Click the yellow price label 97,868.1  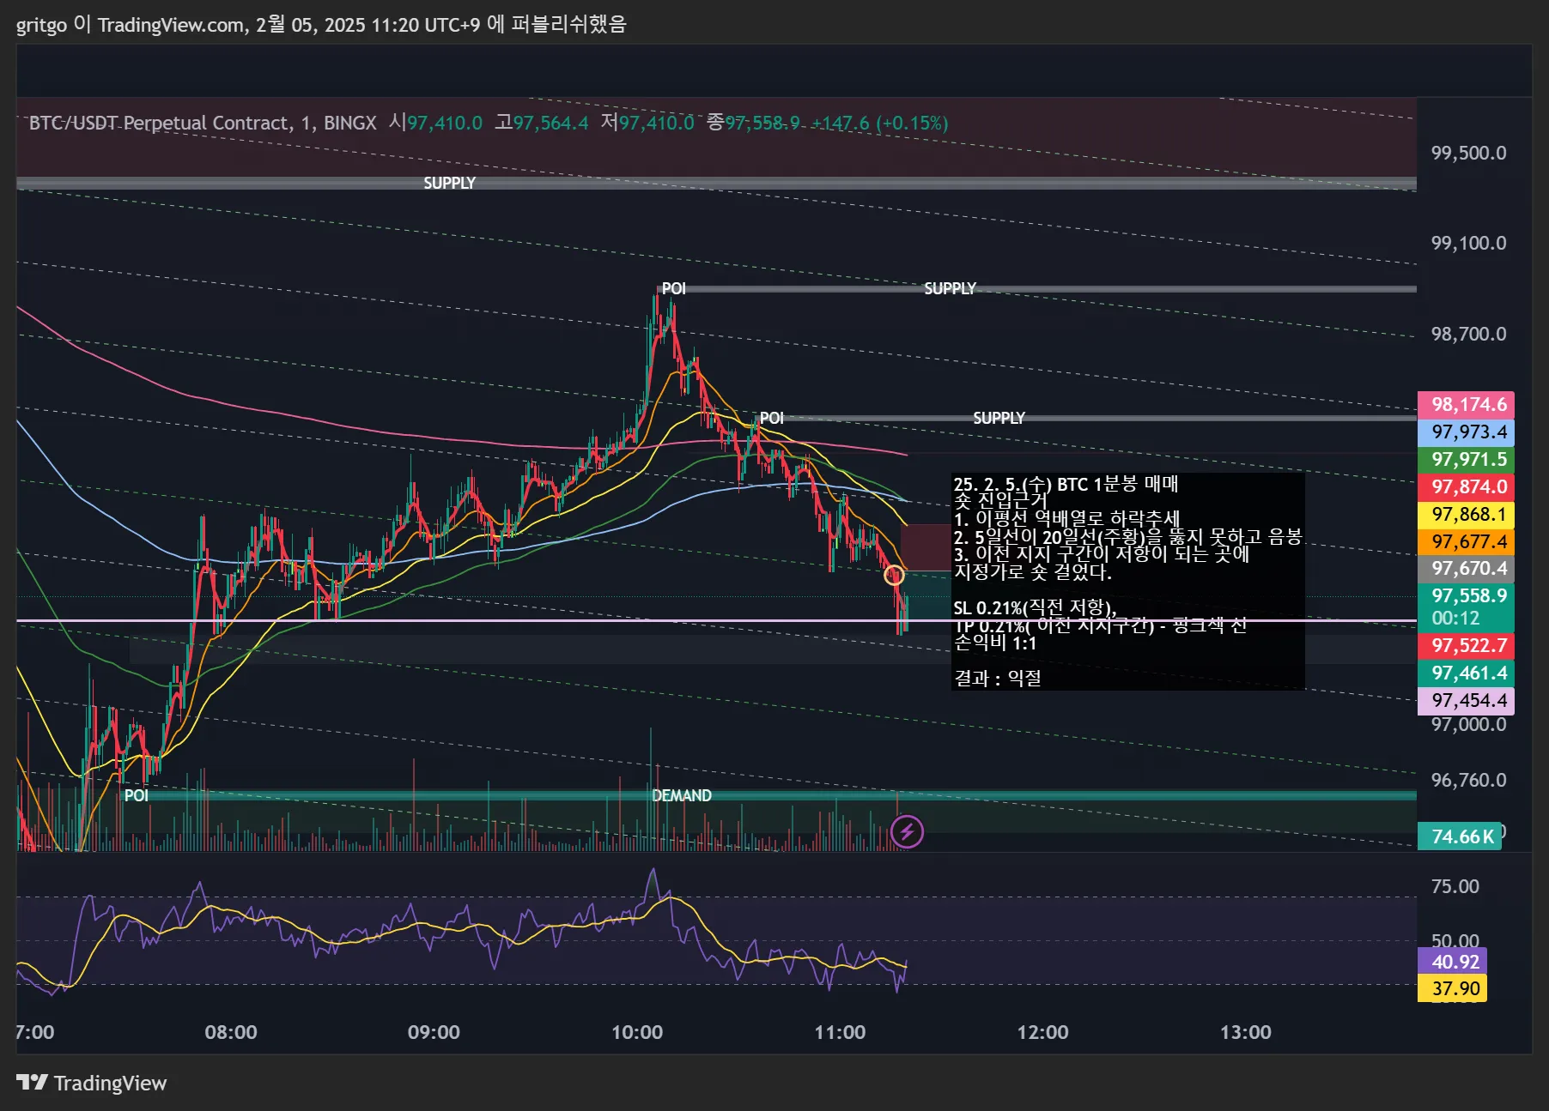coord(1466,514)
